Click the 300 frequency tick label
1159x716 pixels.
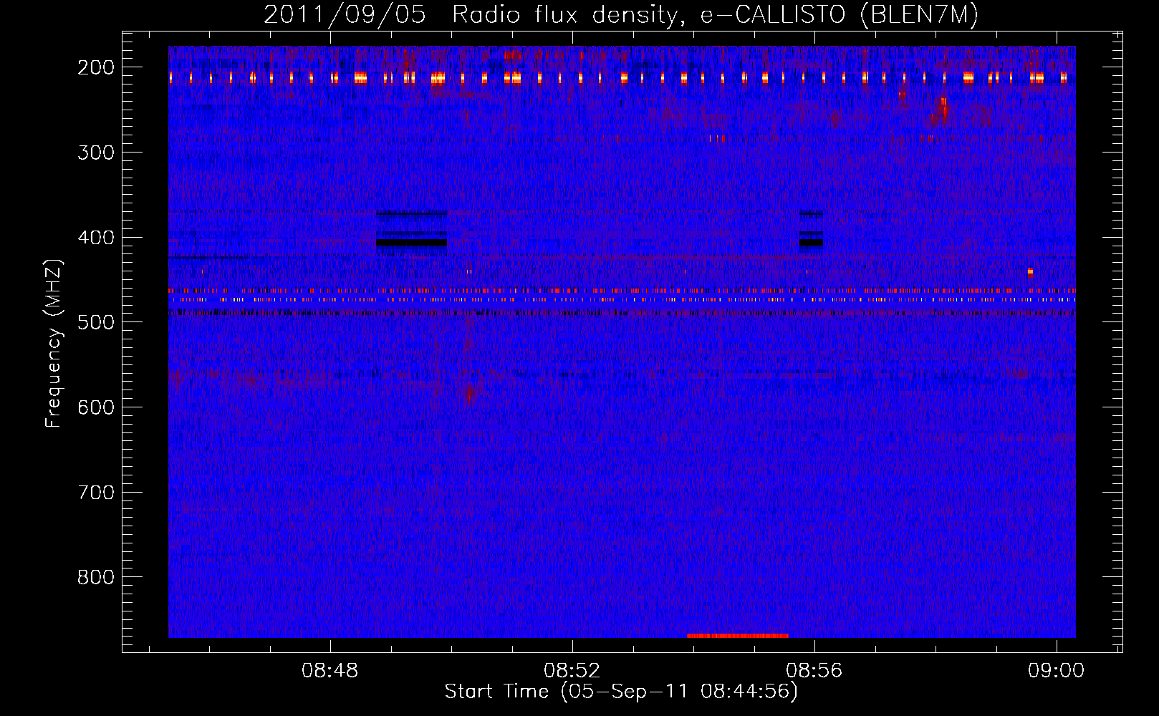(x=96, y=153)
